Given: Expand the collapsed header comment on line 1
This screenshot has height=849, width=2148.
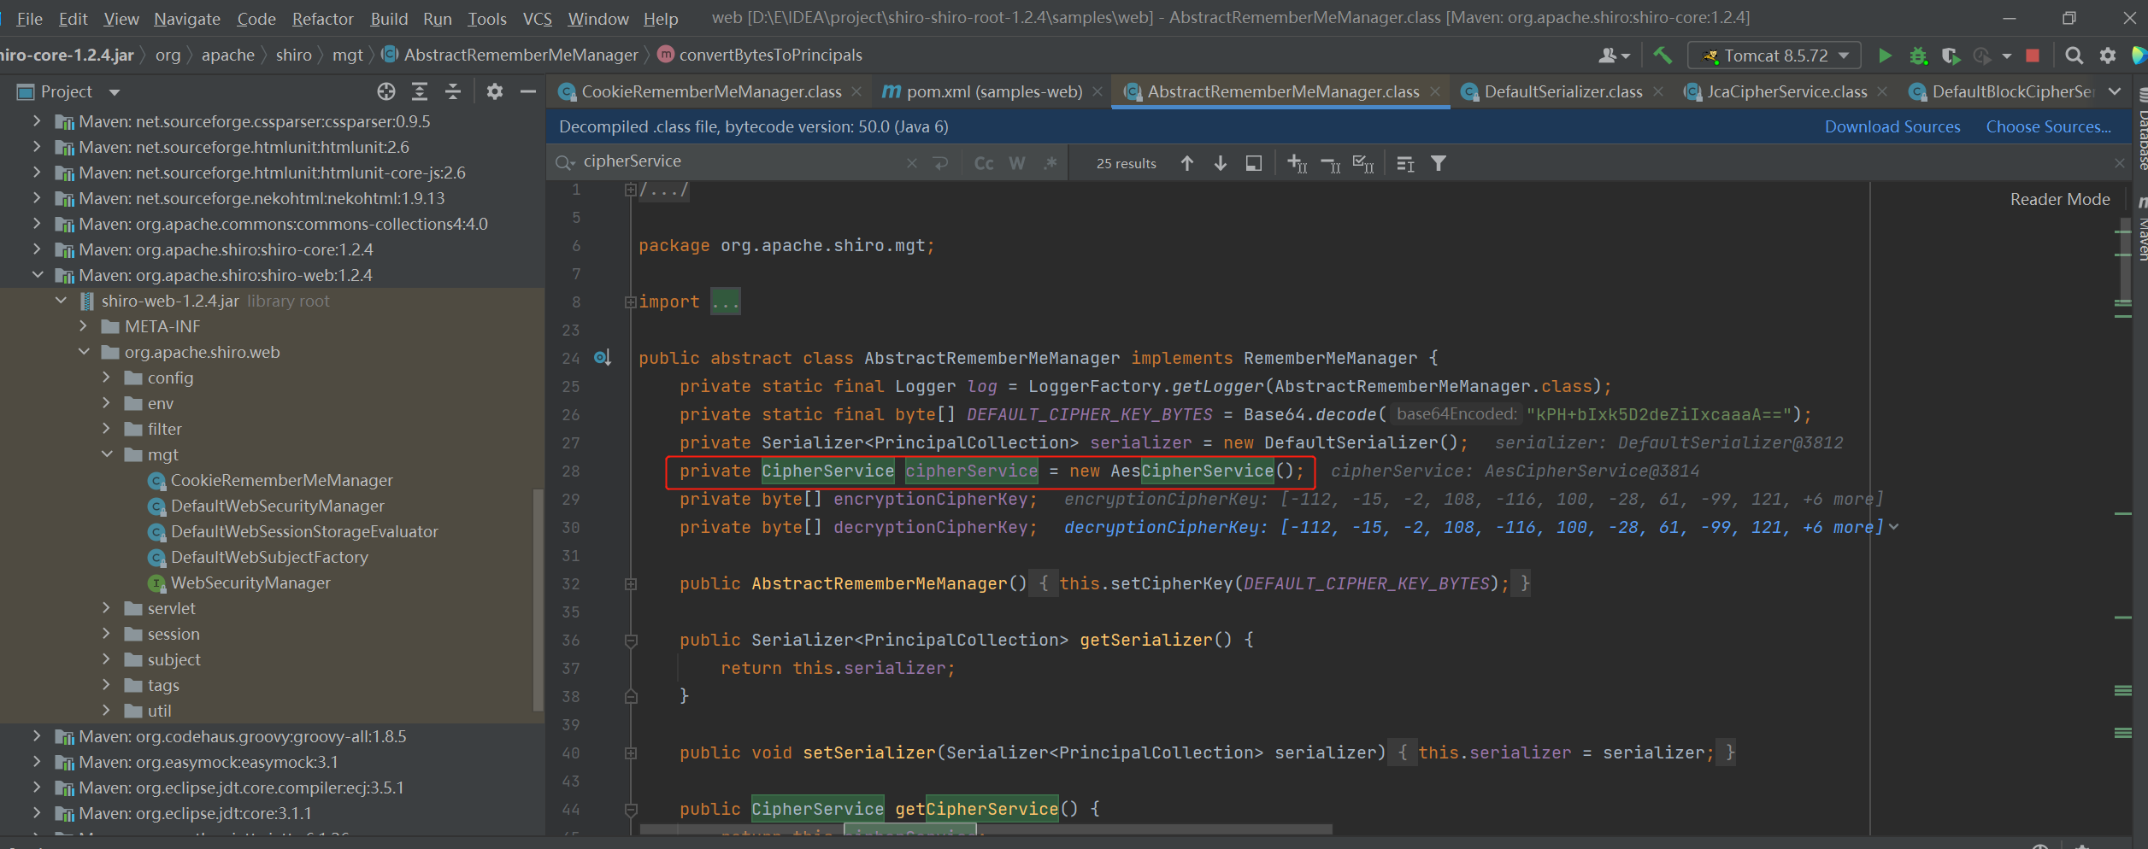Looking at the screenshot, I should (x=631, y=190).
